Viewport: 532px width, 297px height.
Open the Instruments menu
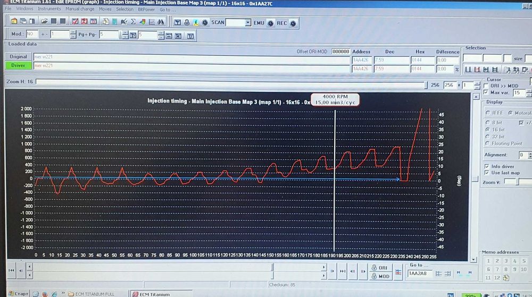[x=49, y=9]
